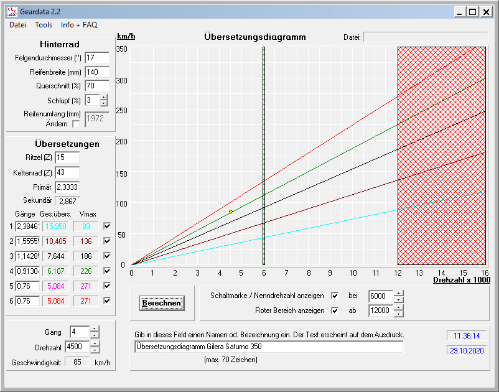Lower Roter Bereich start with down arrow
This screenshot has height=392, width=499.
click(399, 313)
